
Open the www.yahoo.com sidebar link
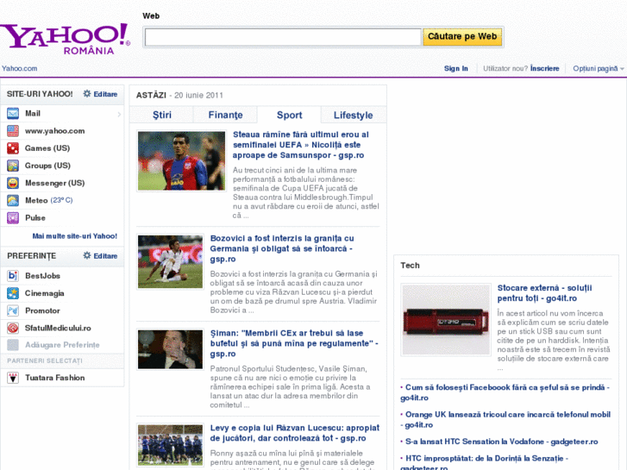tap(55, 131)
